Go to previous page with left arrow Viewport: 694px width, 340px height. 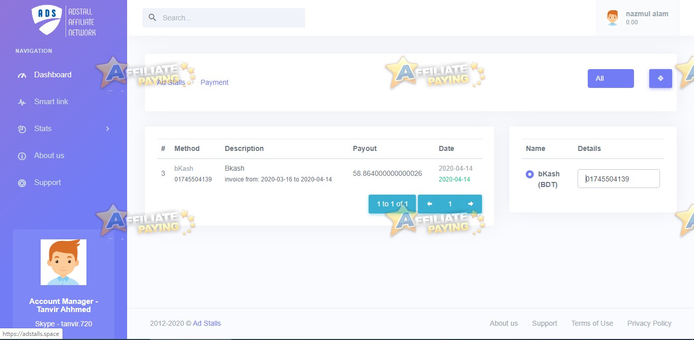430,204
